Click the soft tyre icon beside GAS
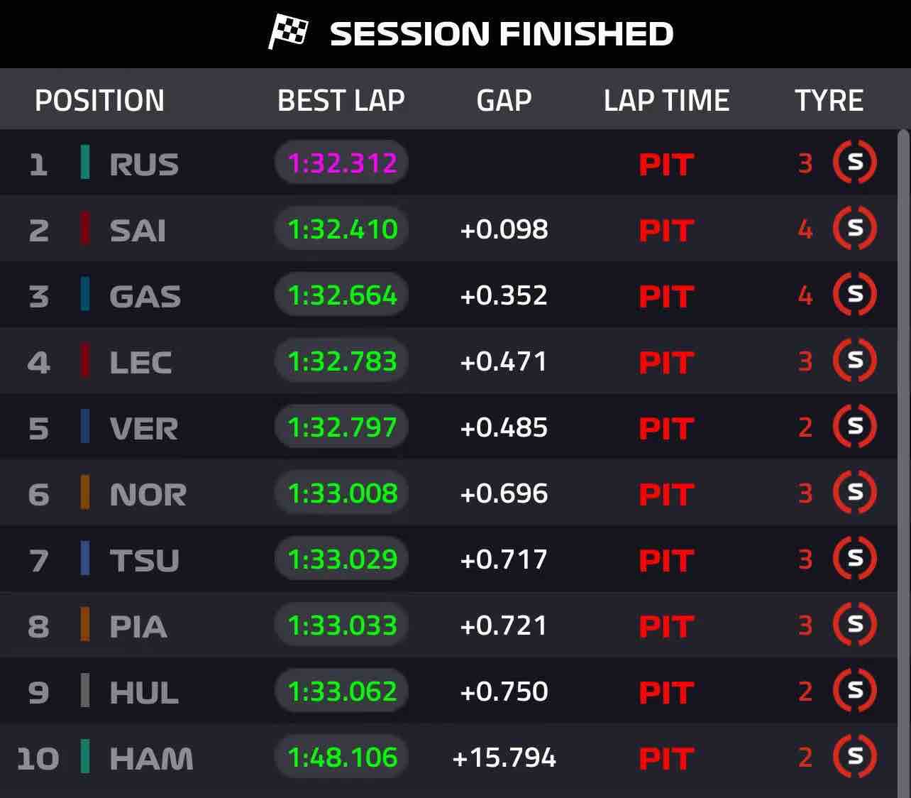 (855, 295)
